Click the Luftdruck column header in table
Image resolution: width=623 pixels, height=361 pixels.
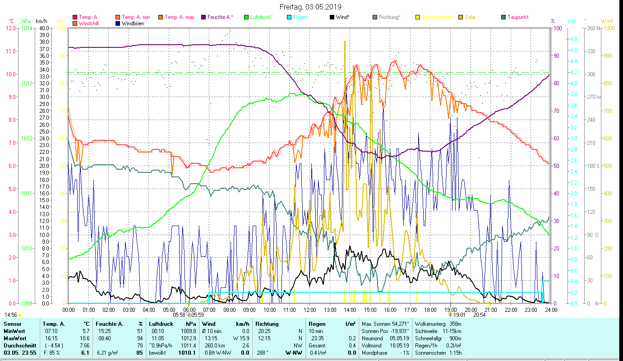tap(161, 324)
